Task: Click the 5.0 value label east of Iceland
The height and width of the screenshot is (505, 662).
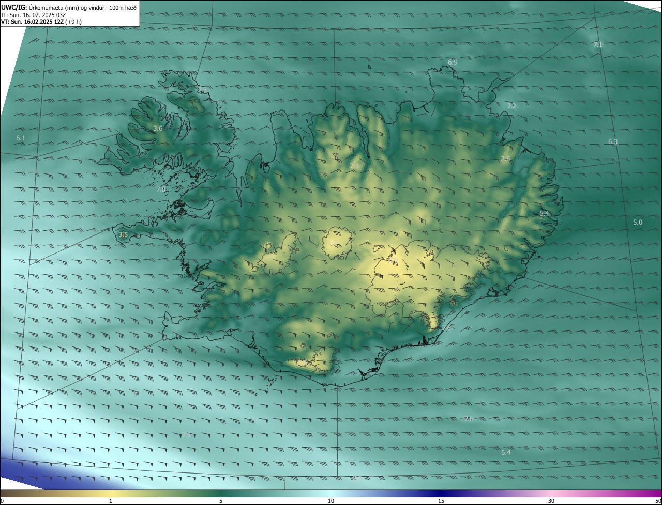Action: 638,222
